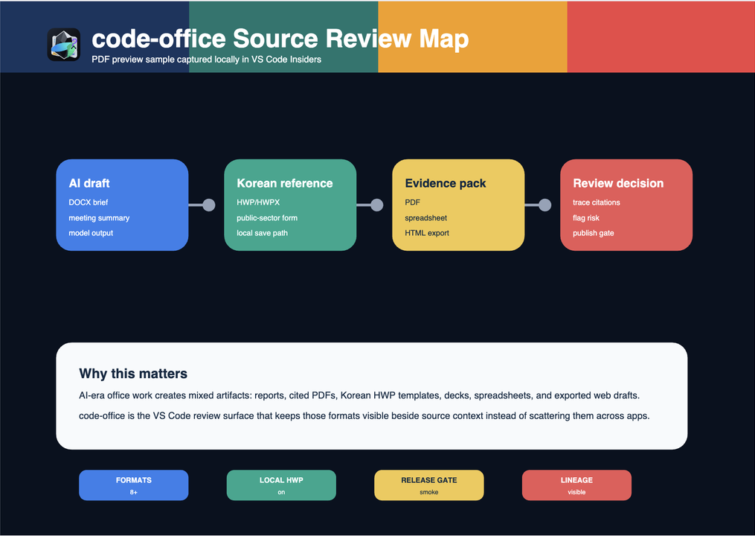This screenshot has height=536, width=755.
Task: Click the orange header color block
Action: 472,36
